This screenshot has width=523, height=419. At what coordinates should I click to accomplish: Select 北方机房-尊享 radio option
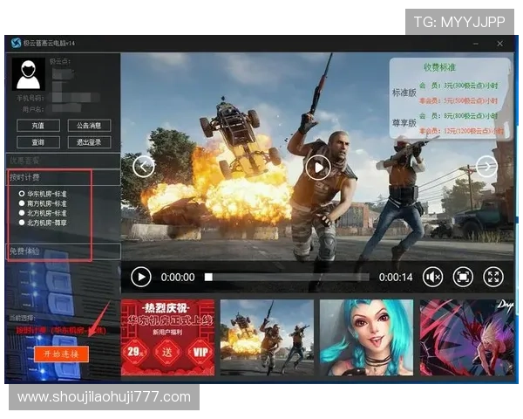click(22, 223)
